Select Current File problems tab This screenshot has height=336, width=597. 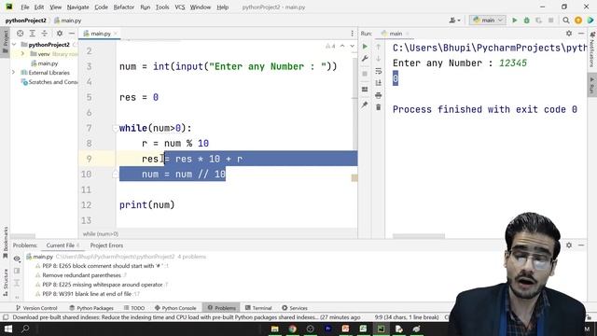pyautogui.click(x=62, y=245)
